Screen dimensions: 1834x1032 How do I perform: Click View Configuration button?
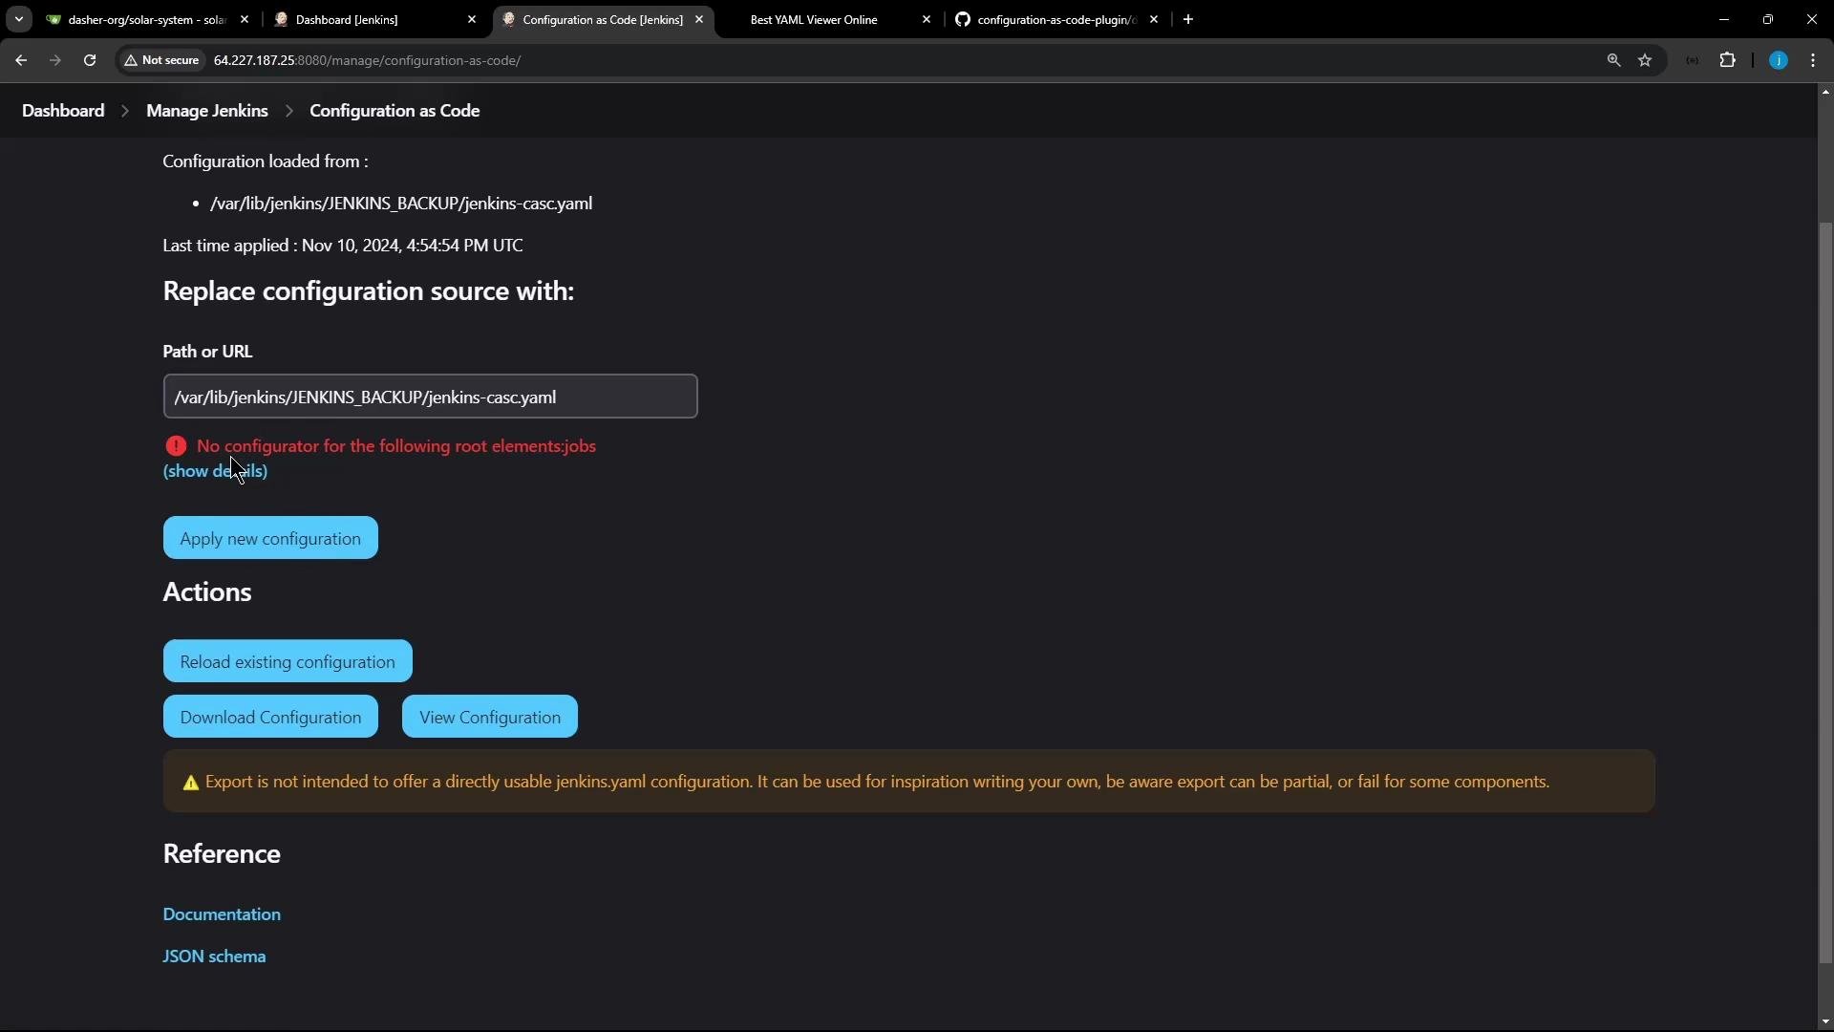click(x=490, y=717)
